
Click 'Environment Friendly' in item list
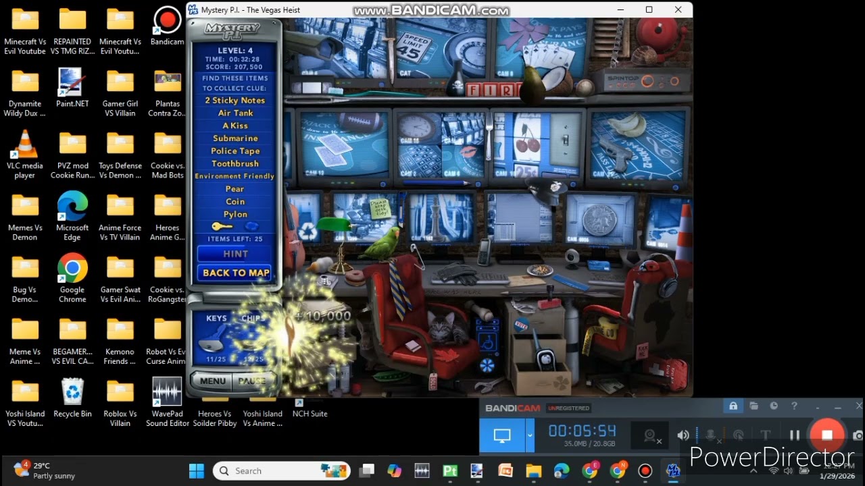234,176
